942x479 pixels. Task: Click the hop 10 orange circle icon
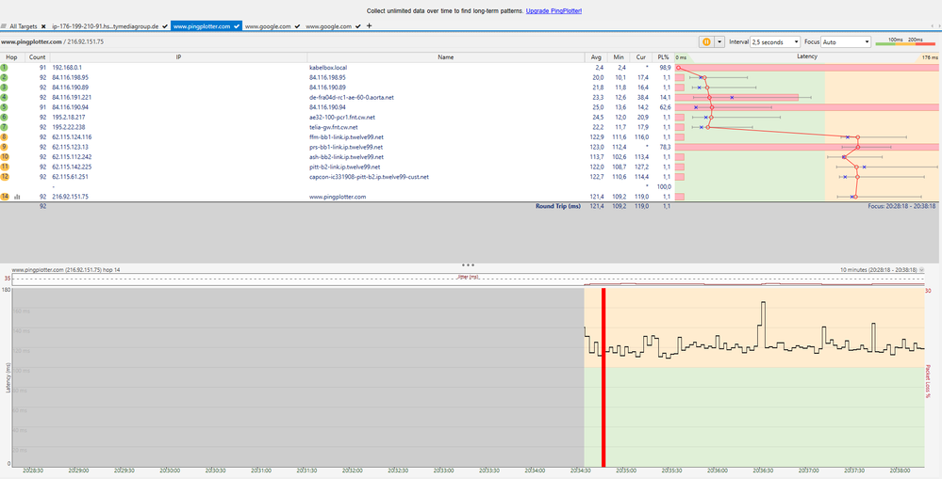pos(5,157)
